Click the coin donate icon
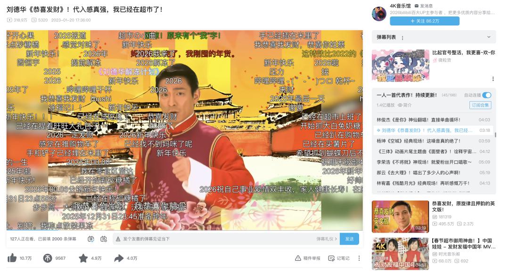Screen dimensions: 509x273 click(48, 258)
